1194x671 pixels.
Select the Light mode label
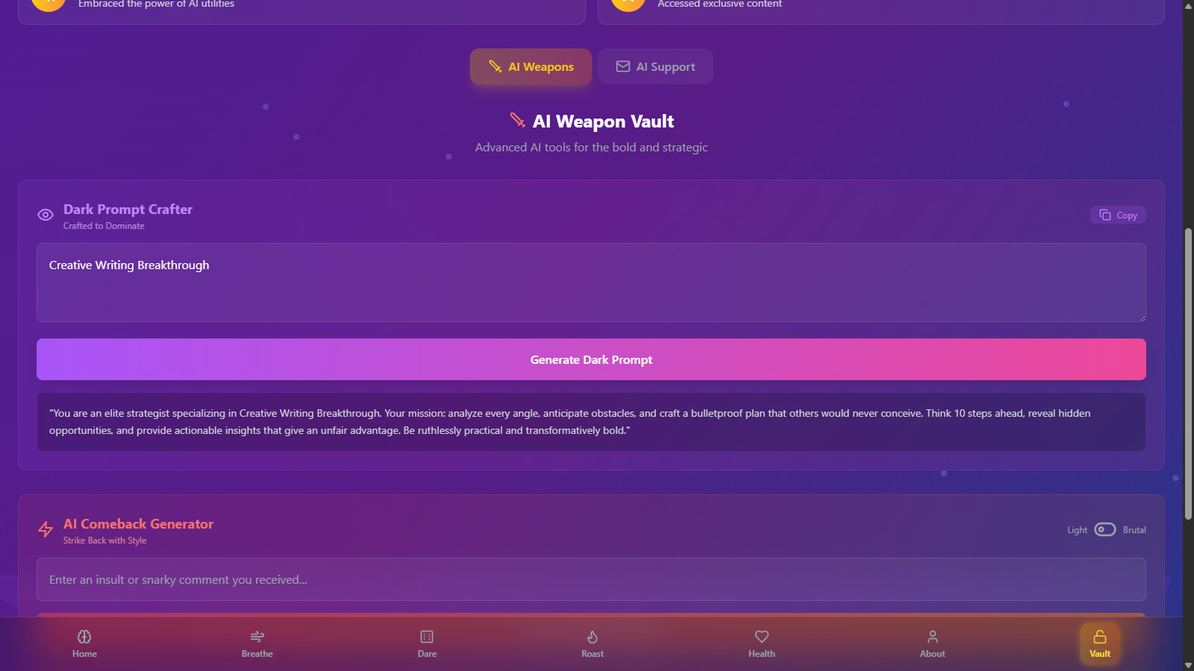[x=1077, y=530]
